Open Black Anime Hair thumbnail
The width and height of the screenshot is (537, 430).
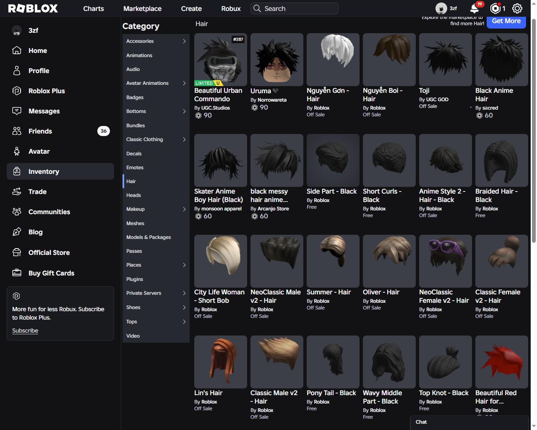(x=502, y=60)
